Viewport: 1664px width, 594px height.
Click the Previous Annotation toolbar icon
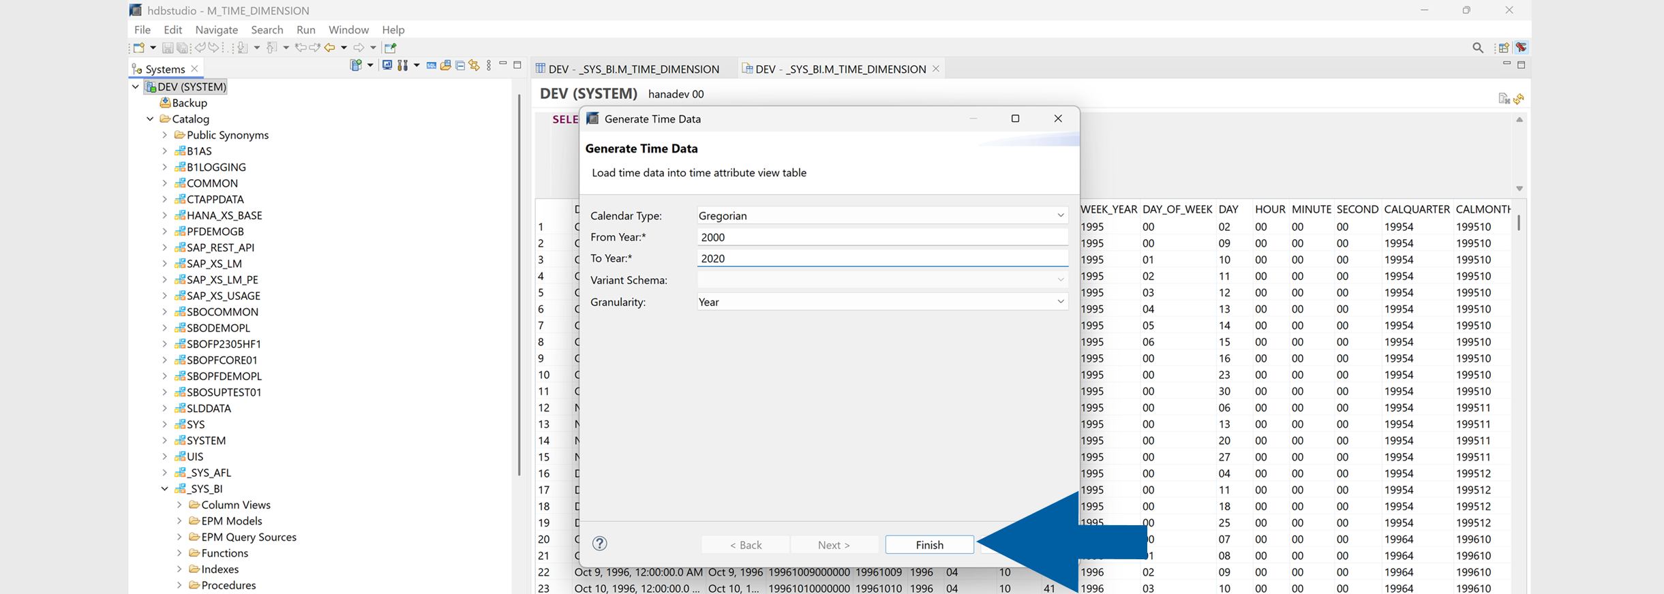click(272, 48)
